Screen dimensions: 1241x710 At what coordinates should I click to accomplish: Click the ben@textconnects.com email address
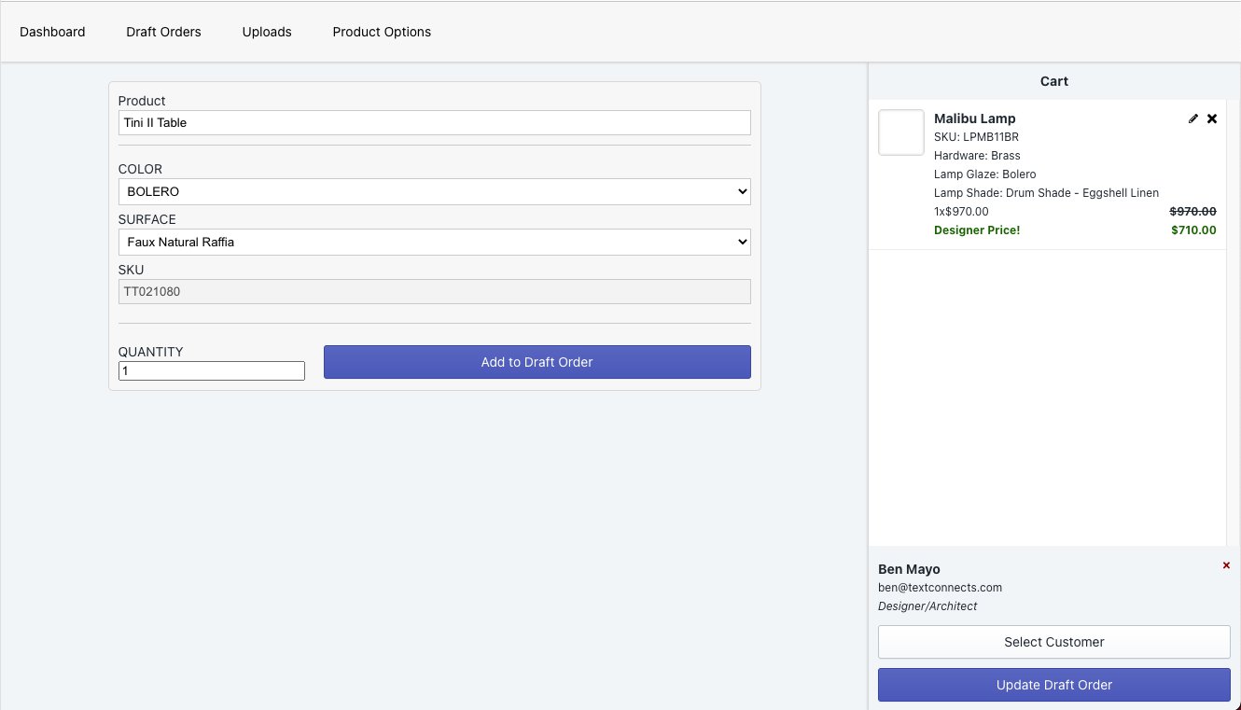click(940, 588)
